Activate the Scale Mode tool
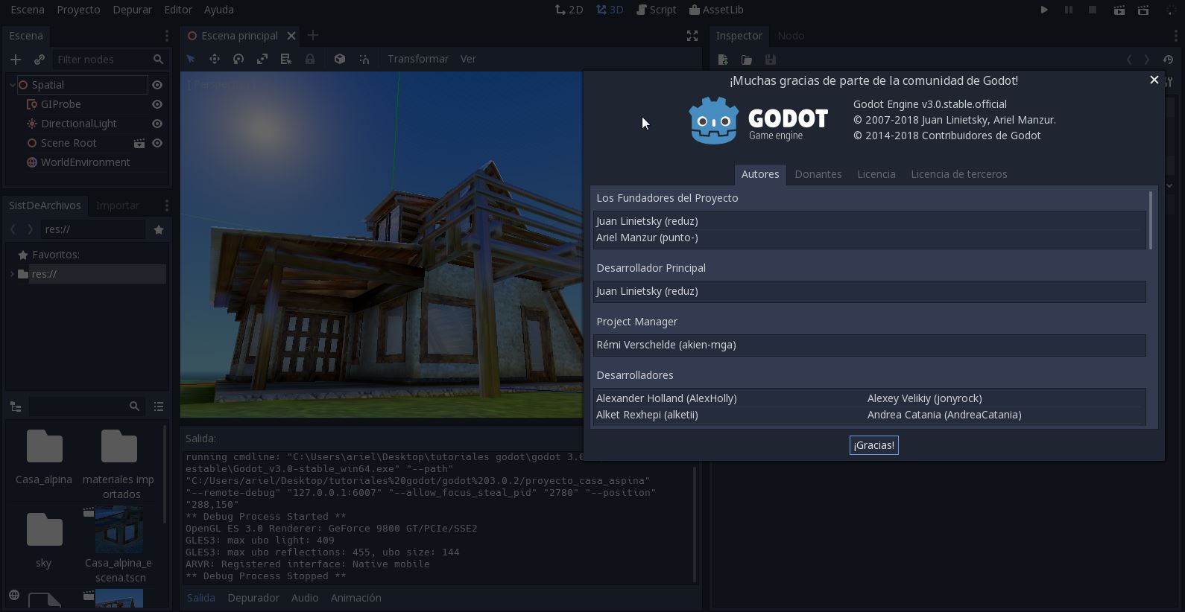The height and width of the screenshot is (612, 1185). click(x=262, y=59)
